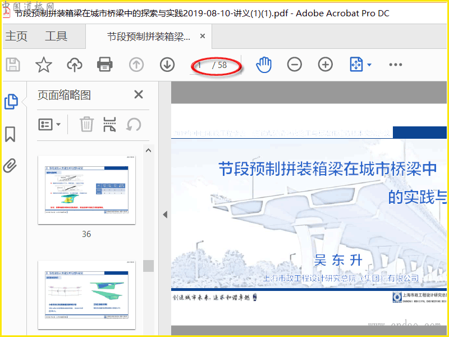This screenshot has height=337, width=449.
Task: Go to next page with down arrow
Action: tap(167, 65)
